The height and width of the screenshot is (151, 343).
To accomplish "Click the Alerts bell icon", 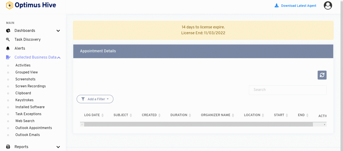I will pos(8,48).
